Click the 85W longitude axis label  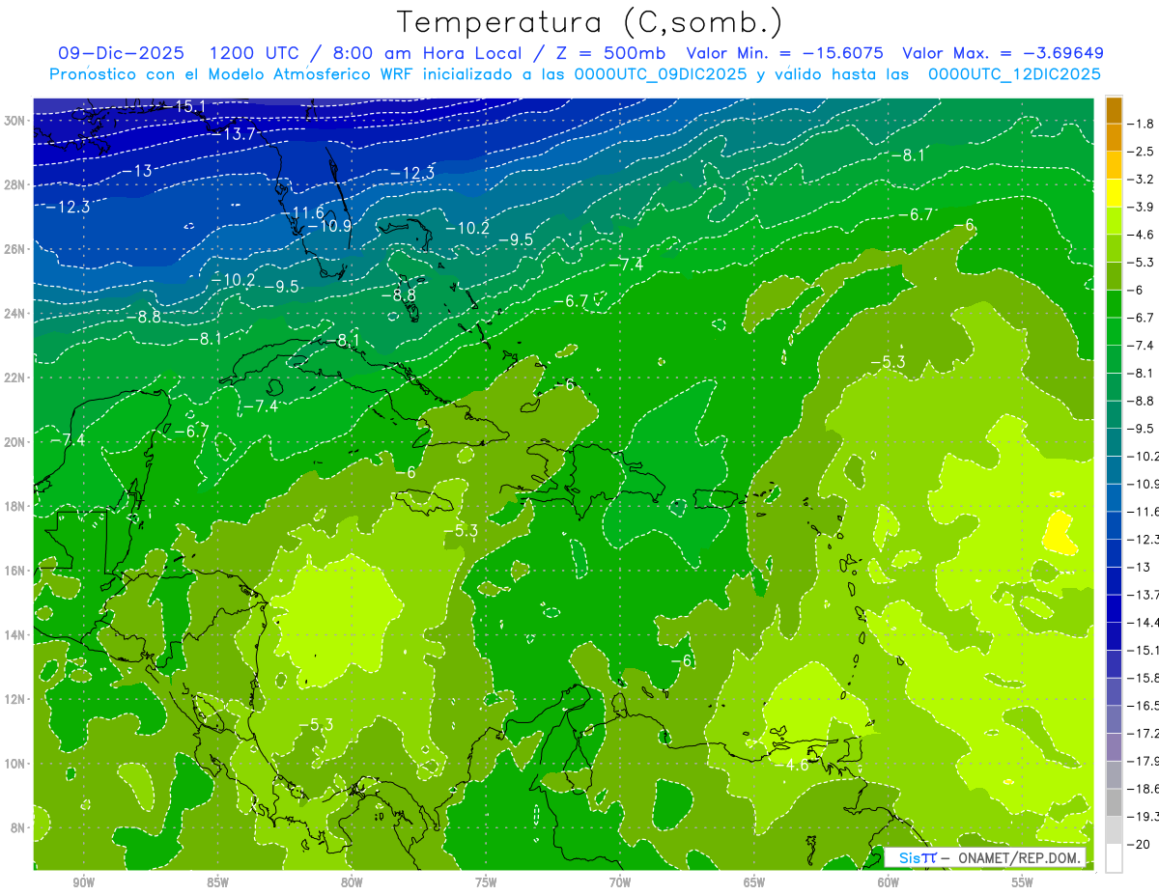[217, 882]
